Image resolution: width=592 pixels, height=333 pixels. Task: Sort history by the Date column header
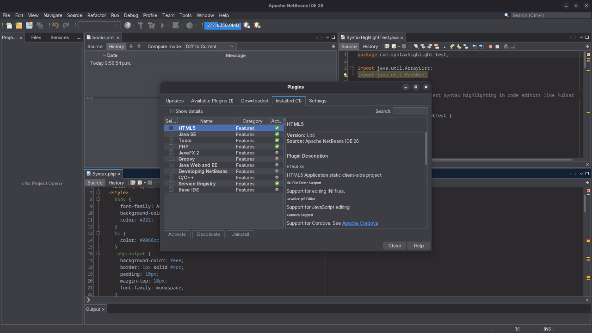(110, 55)
